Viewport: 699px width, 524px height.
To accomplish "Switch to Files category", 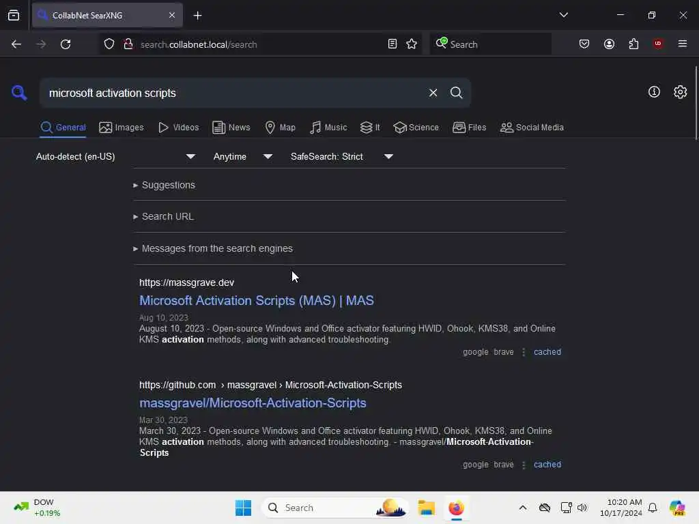I will point(469,128).
